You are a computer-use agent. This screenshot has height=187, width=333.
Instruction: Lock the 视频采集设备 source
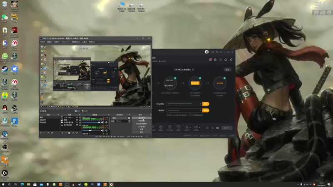80,123
